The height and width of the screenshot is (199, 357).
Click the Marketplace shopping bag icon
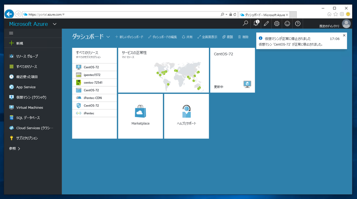click(141, 111)
